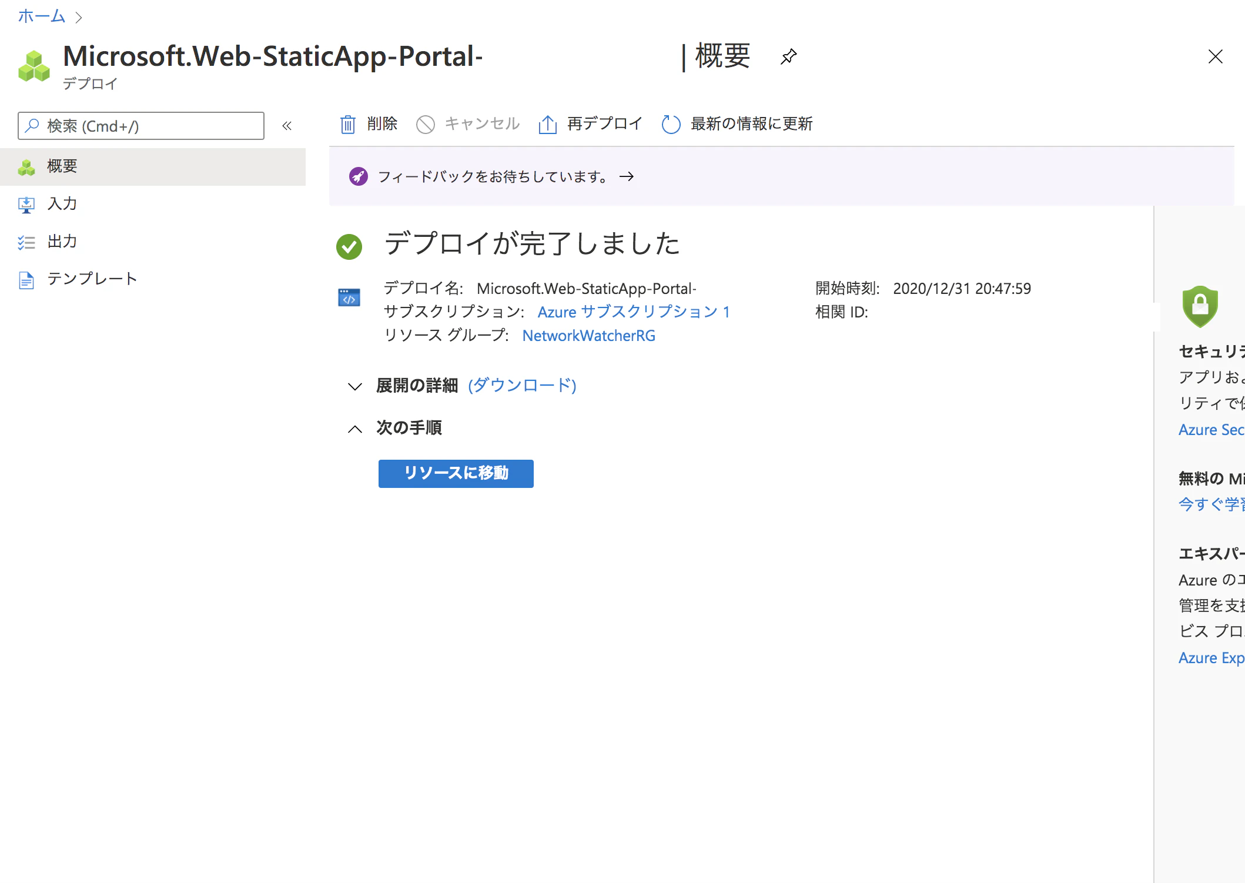The height and width of the screenshot is (883, 1245).
Task: Click the arrow after feedback text
Action: click(x=627, y=176)
